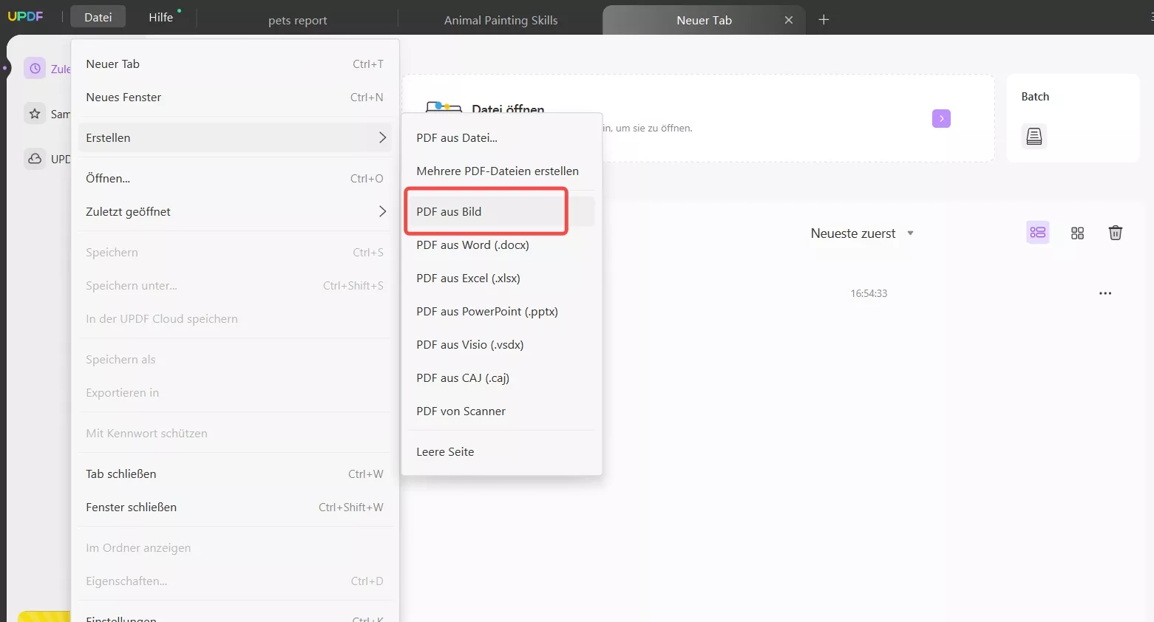The image size is (1154, 622).
Task: Click the UPDF logo icon
Action: [25, 16]
